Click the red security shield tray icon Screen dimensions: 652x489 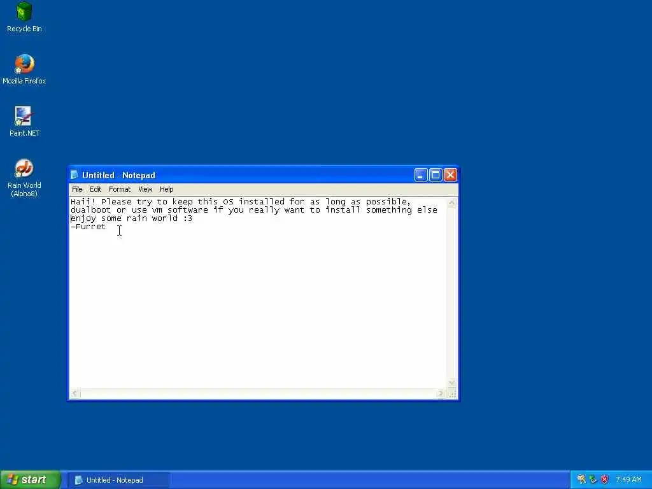click(605, 480)
